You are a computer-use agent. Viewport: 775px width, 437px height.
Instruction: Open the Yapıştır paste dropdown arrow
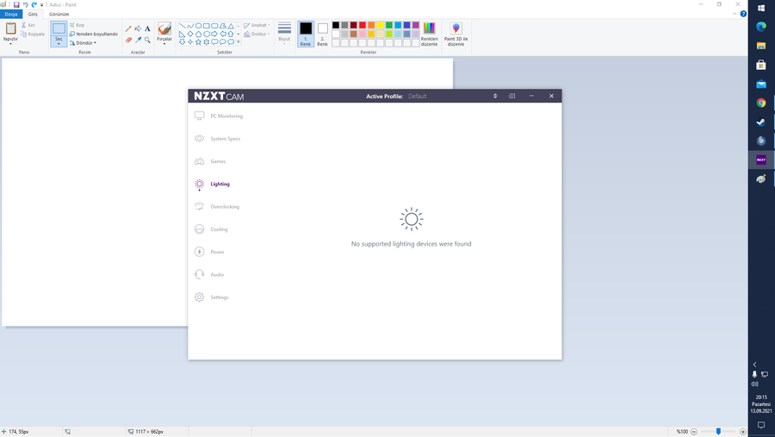coord(10,44)
